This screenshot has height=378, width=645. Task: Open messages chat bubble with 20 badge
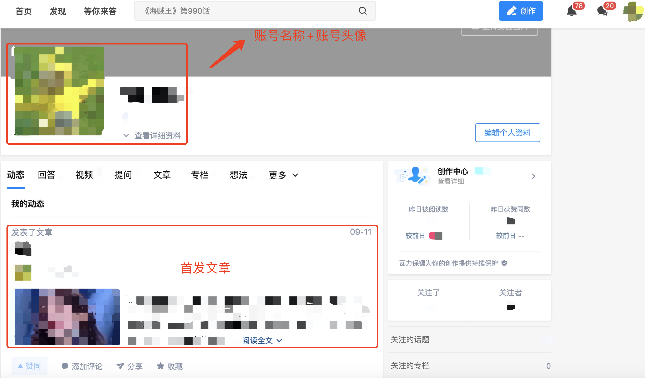[x=602, y=11]
